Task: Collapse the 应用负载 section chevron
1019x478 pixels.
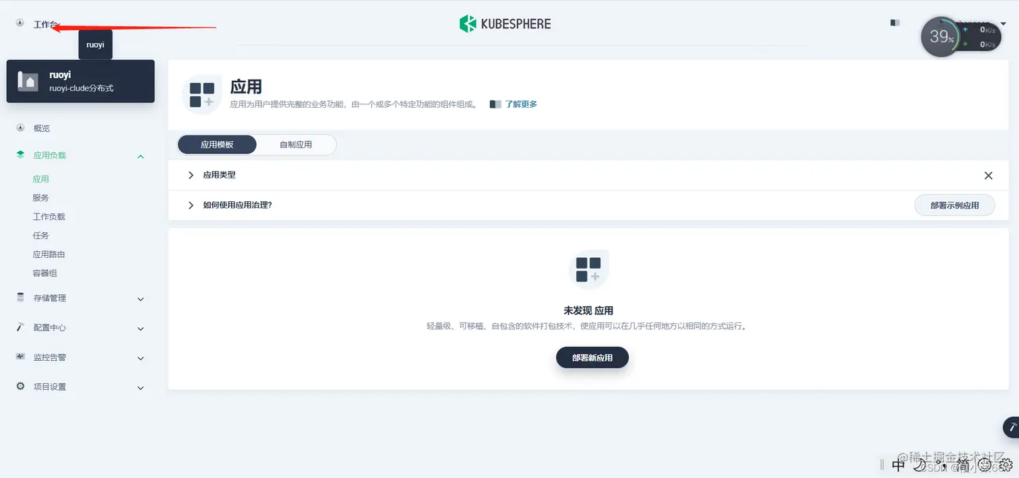Action: tap(141, 156)
